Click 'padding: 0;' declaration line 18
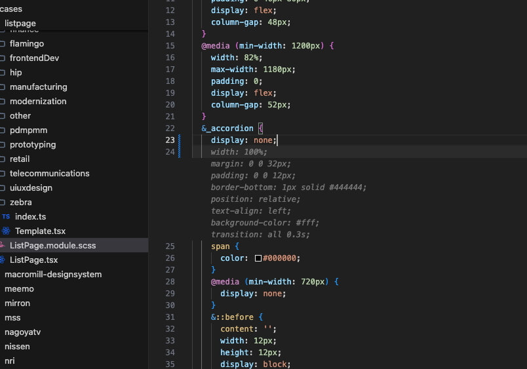 [x=237, y=81]
